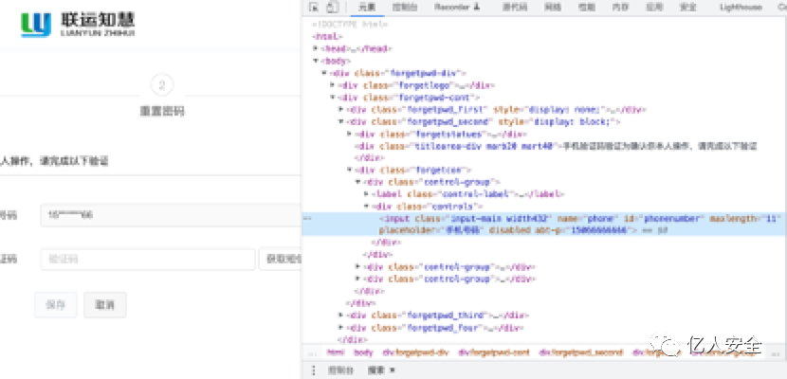787x379 pixels.
Task: Select the titlearea-div element line
Action: [556, 146]
